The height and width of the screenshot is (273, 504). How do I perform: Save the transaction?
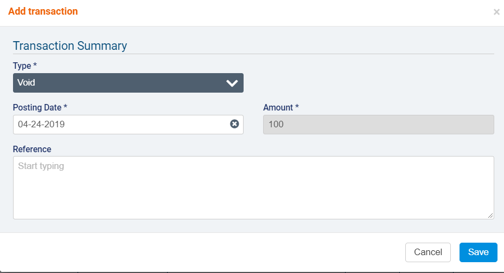[478, 252]
